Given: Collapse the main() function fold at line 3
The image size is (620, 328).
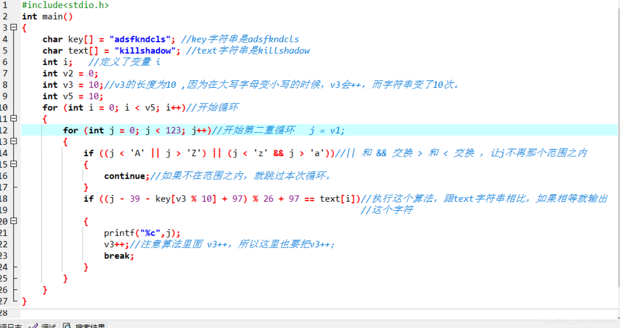Looking at the screenshot, I should (x=14, y=27).
